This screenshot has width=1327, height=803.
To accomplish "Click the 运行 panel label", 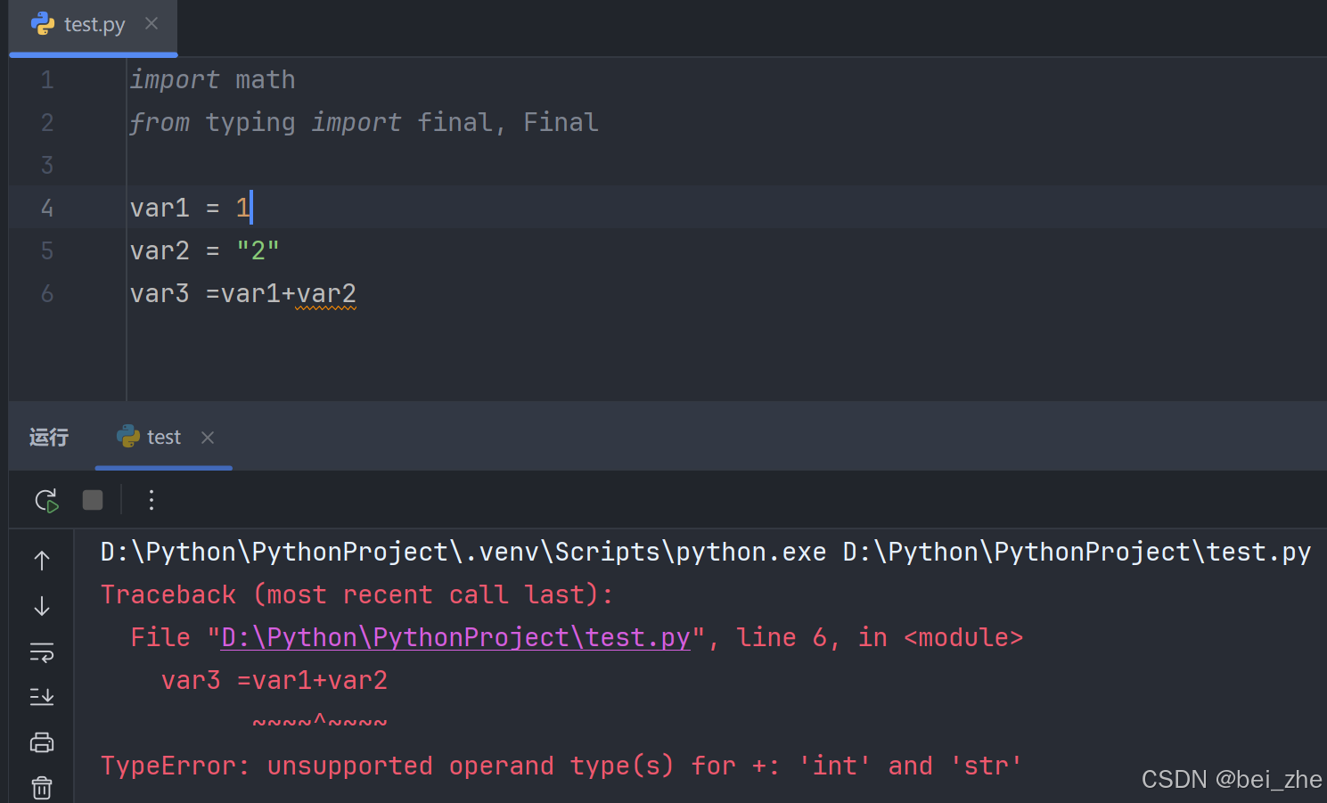I will (48, 437).
